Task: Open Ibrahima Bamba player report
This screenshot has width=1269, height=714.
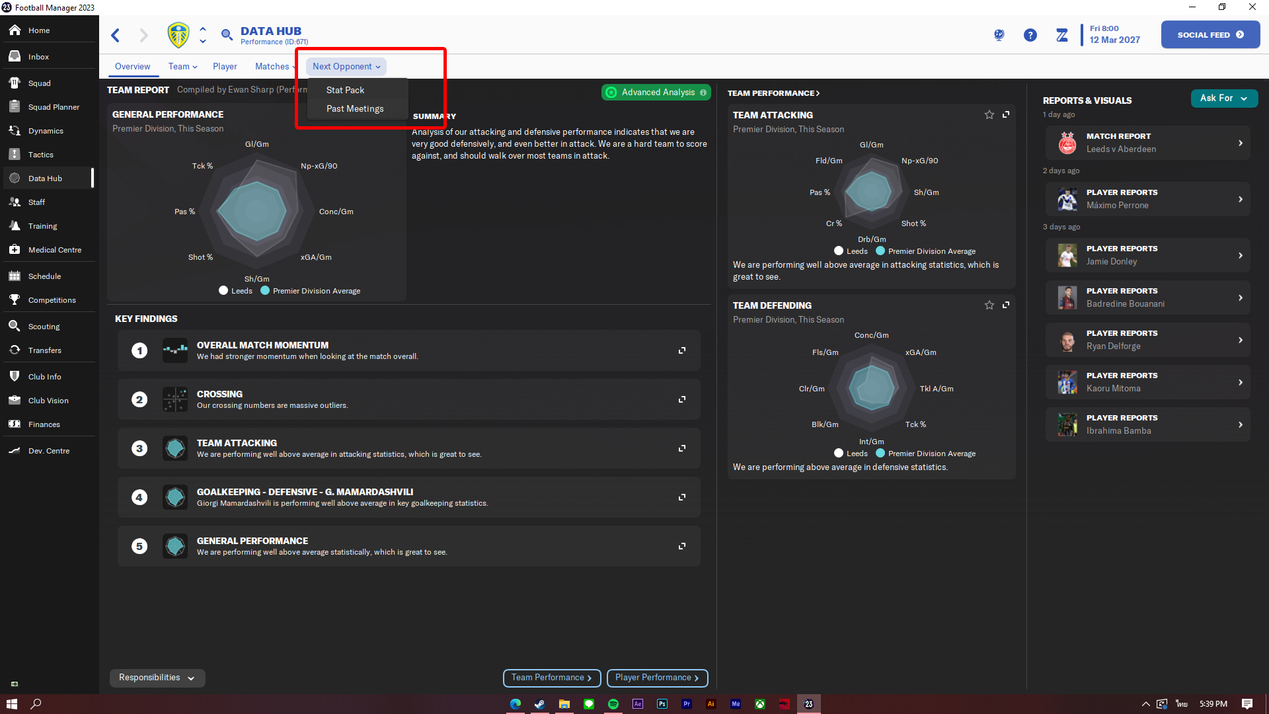Action: click(1147, 424)
